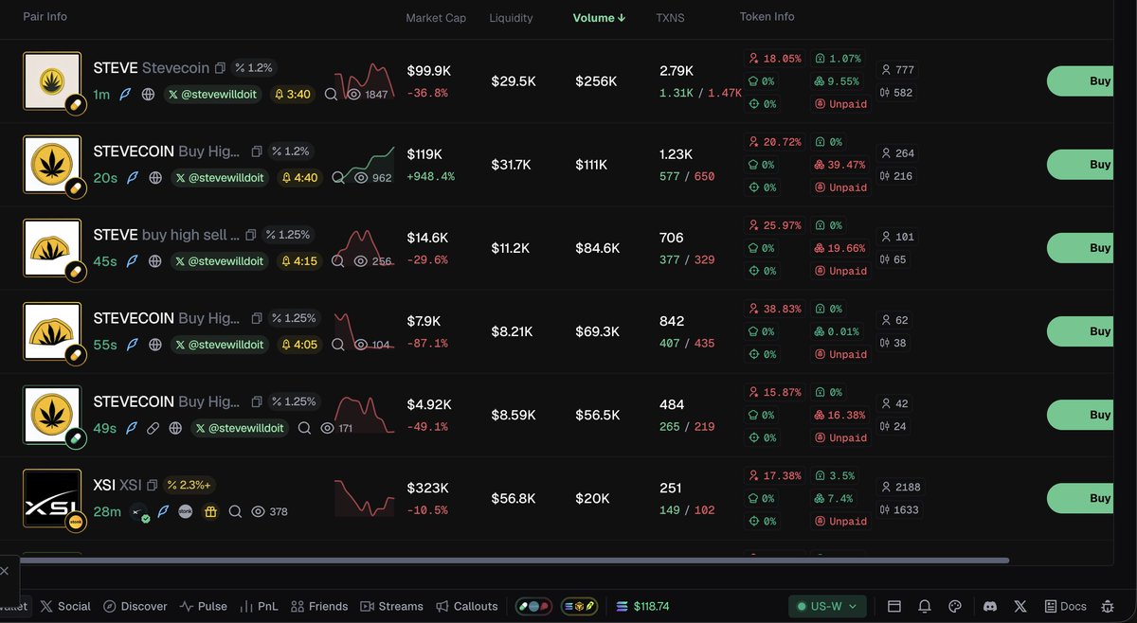Click the bug icon at the bottom right
The width and height of the screenshot is (1137, 623).
[x=1107, y=606]
